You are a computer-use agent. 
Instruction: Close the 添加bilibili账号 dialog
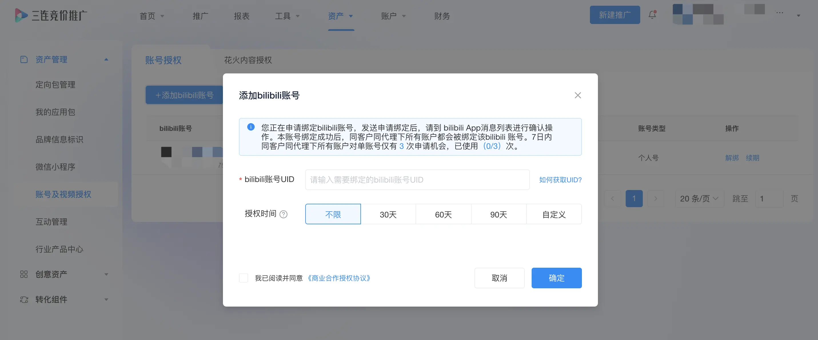click(578, 95)
